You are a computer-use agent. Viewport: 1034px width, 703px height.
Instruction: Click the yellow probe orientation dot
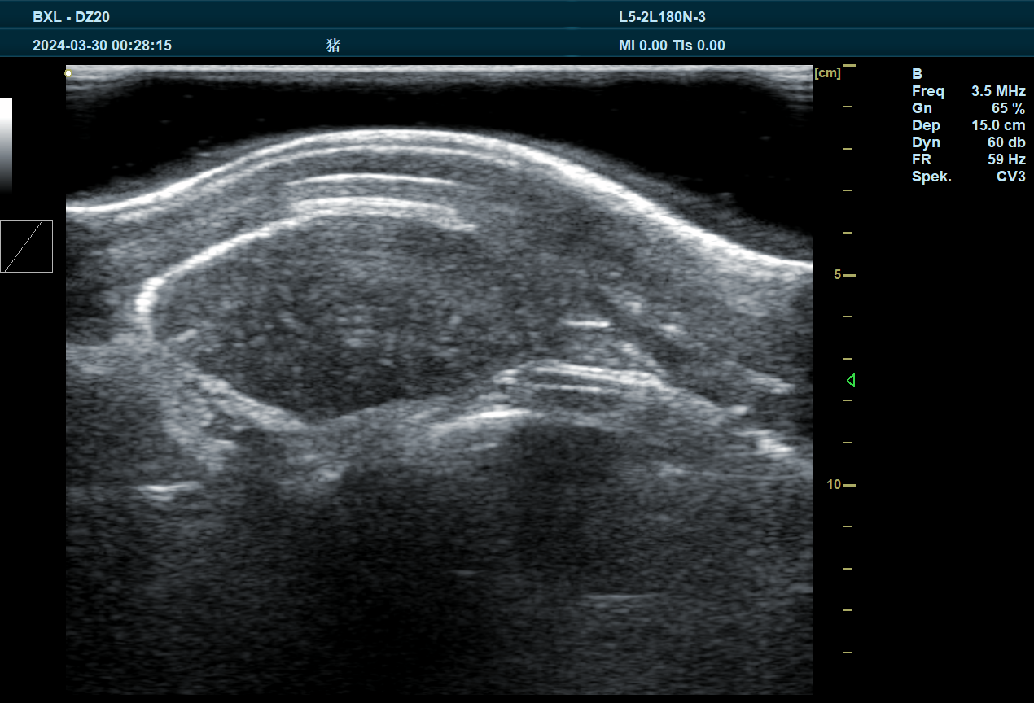pos(68,73)
